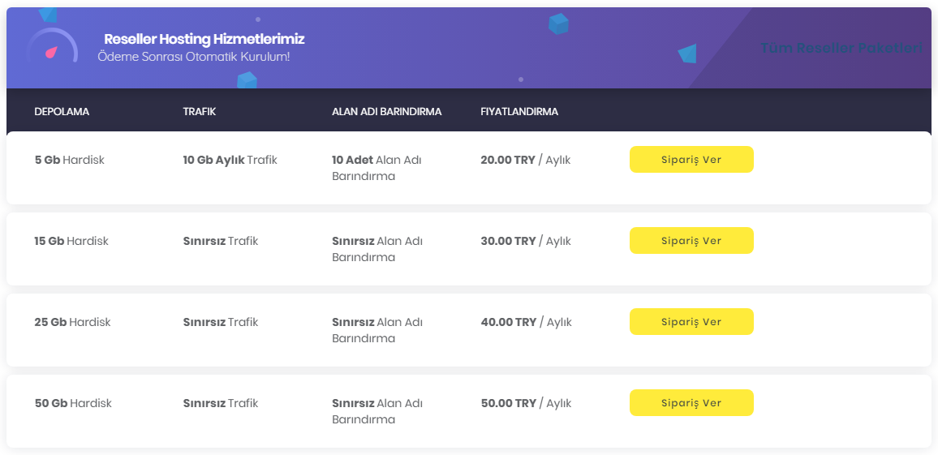Click the blue cube decoration at top center
938x455 pixels.
(x=558, y=24)
